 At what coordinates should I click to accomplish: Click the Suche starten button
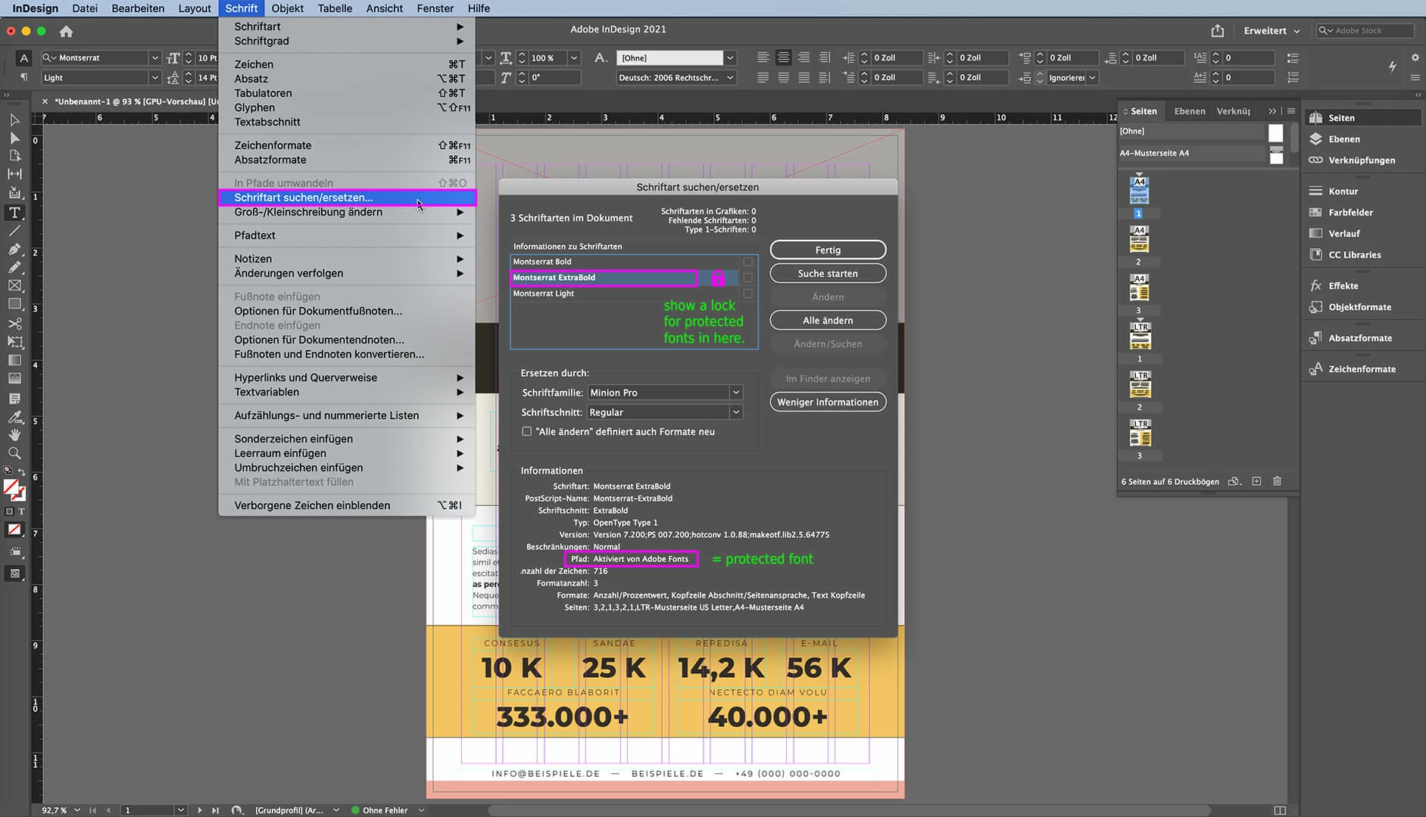828,273
